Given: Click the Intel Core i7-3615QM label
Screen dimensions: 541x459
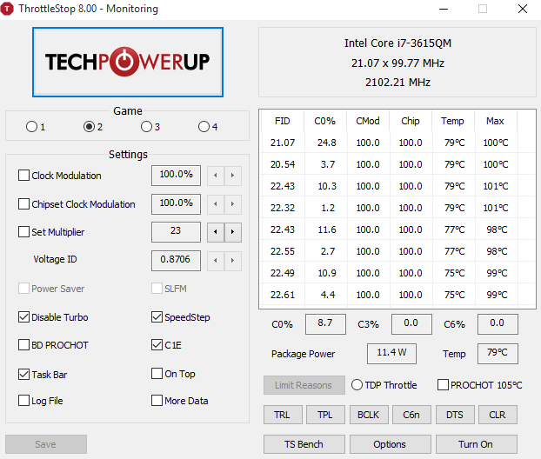Looking at the screenshot, I should click(x=397, y=43).
